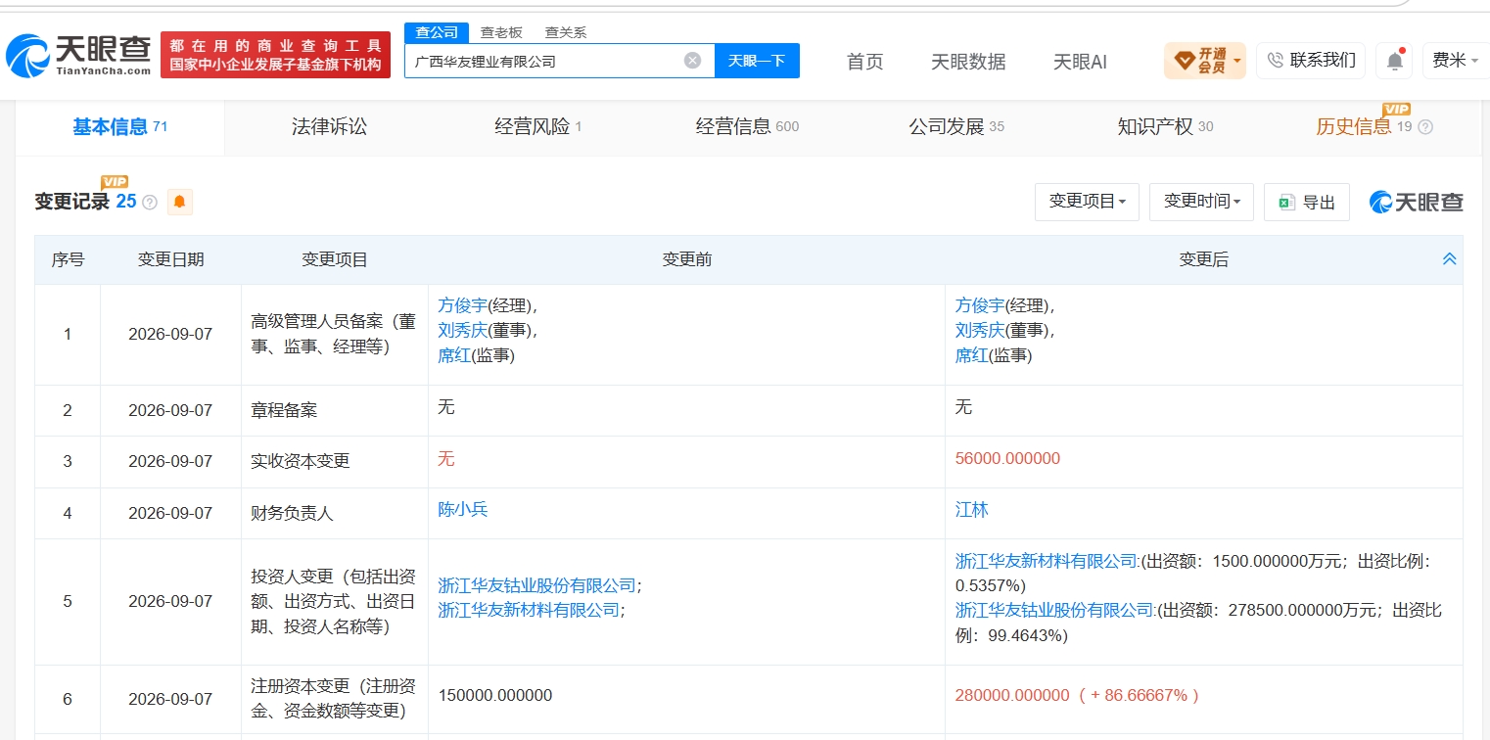1490x740 pixels.
Task: Open 席红 in the 变更后 column
Action: tap(972, 356)
